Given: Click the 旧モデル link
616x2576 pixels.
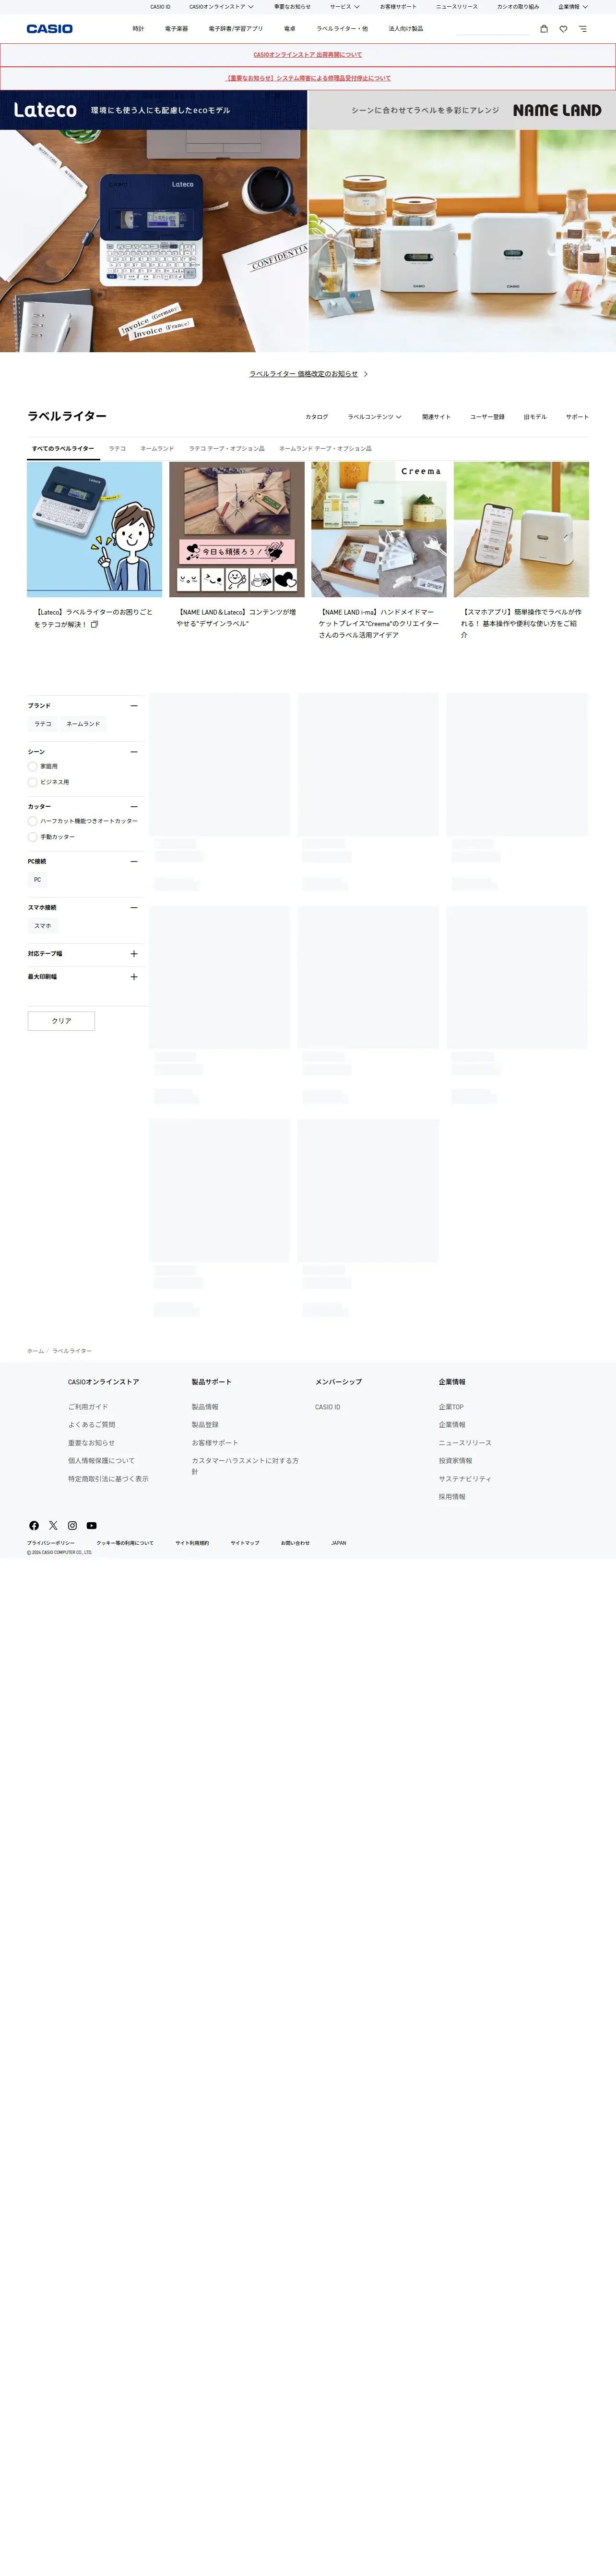Looking at the screenshot, I should (x=535, y=417).
